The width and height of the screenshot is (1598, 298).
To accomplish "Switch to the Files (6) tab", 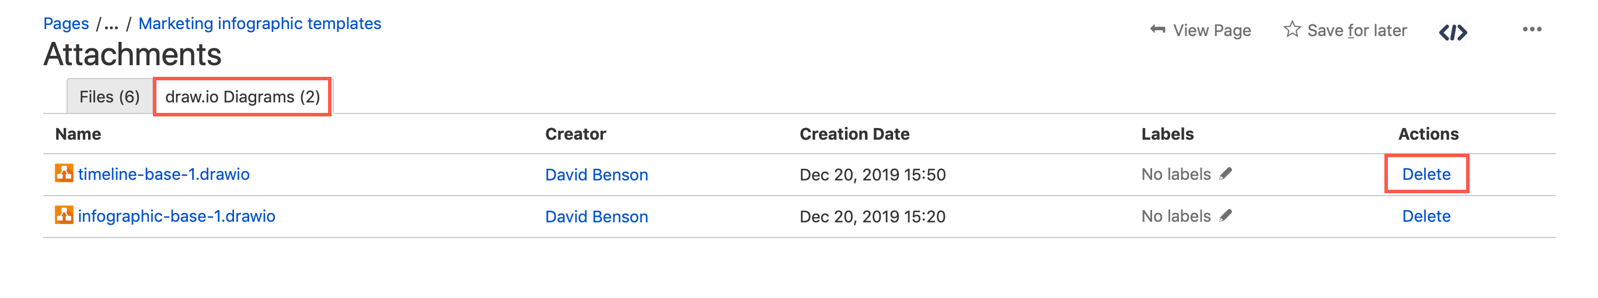I will (109, 97).
